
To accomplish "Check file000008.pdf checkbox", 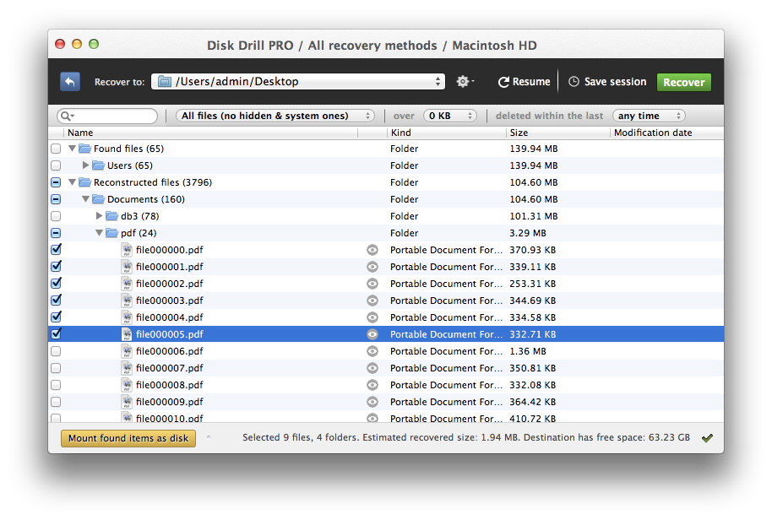I will 56,385.
